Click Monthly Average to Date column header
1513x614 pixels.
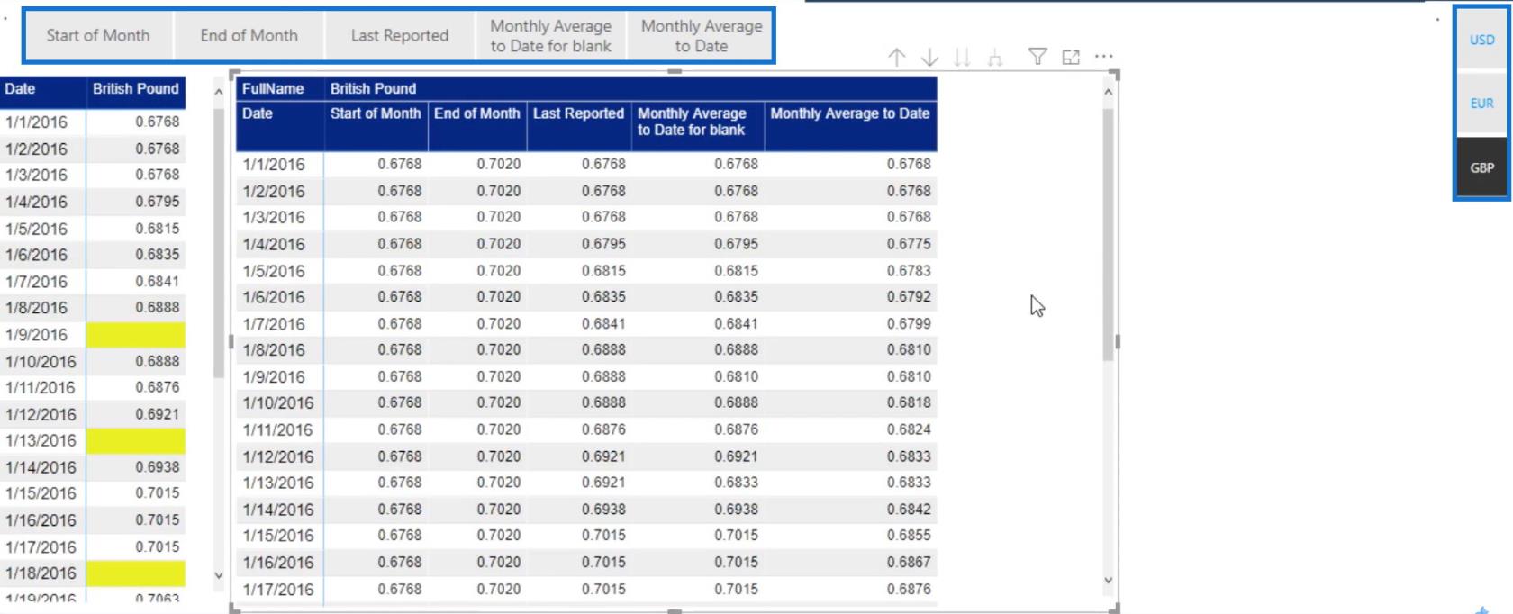coord(849,113)
